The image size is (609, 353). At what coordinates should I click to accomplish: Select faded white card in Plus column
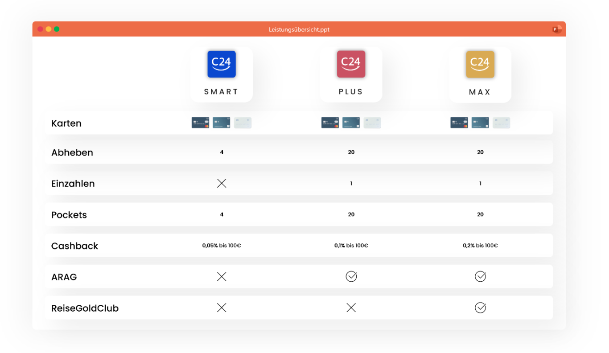[x=372, y=123]
